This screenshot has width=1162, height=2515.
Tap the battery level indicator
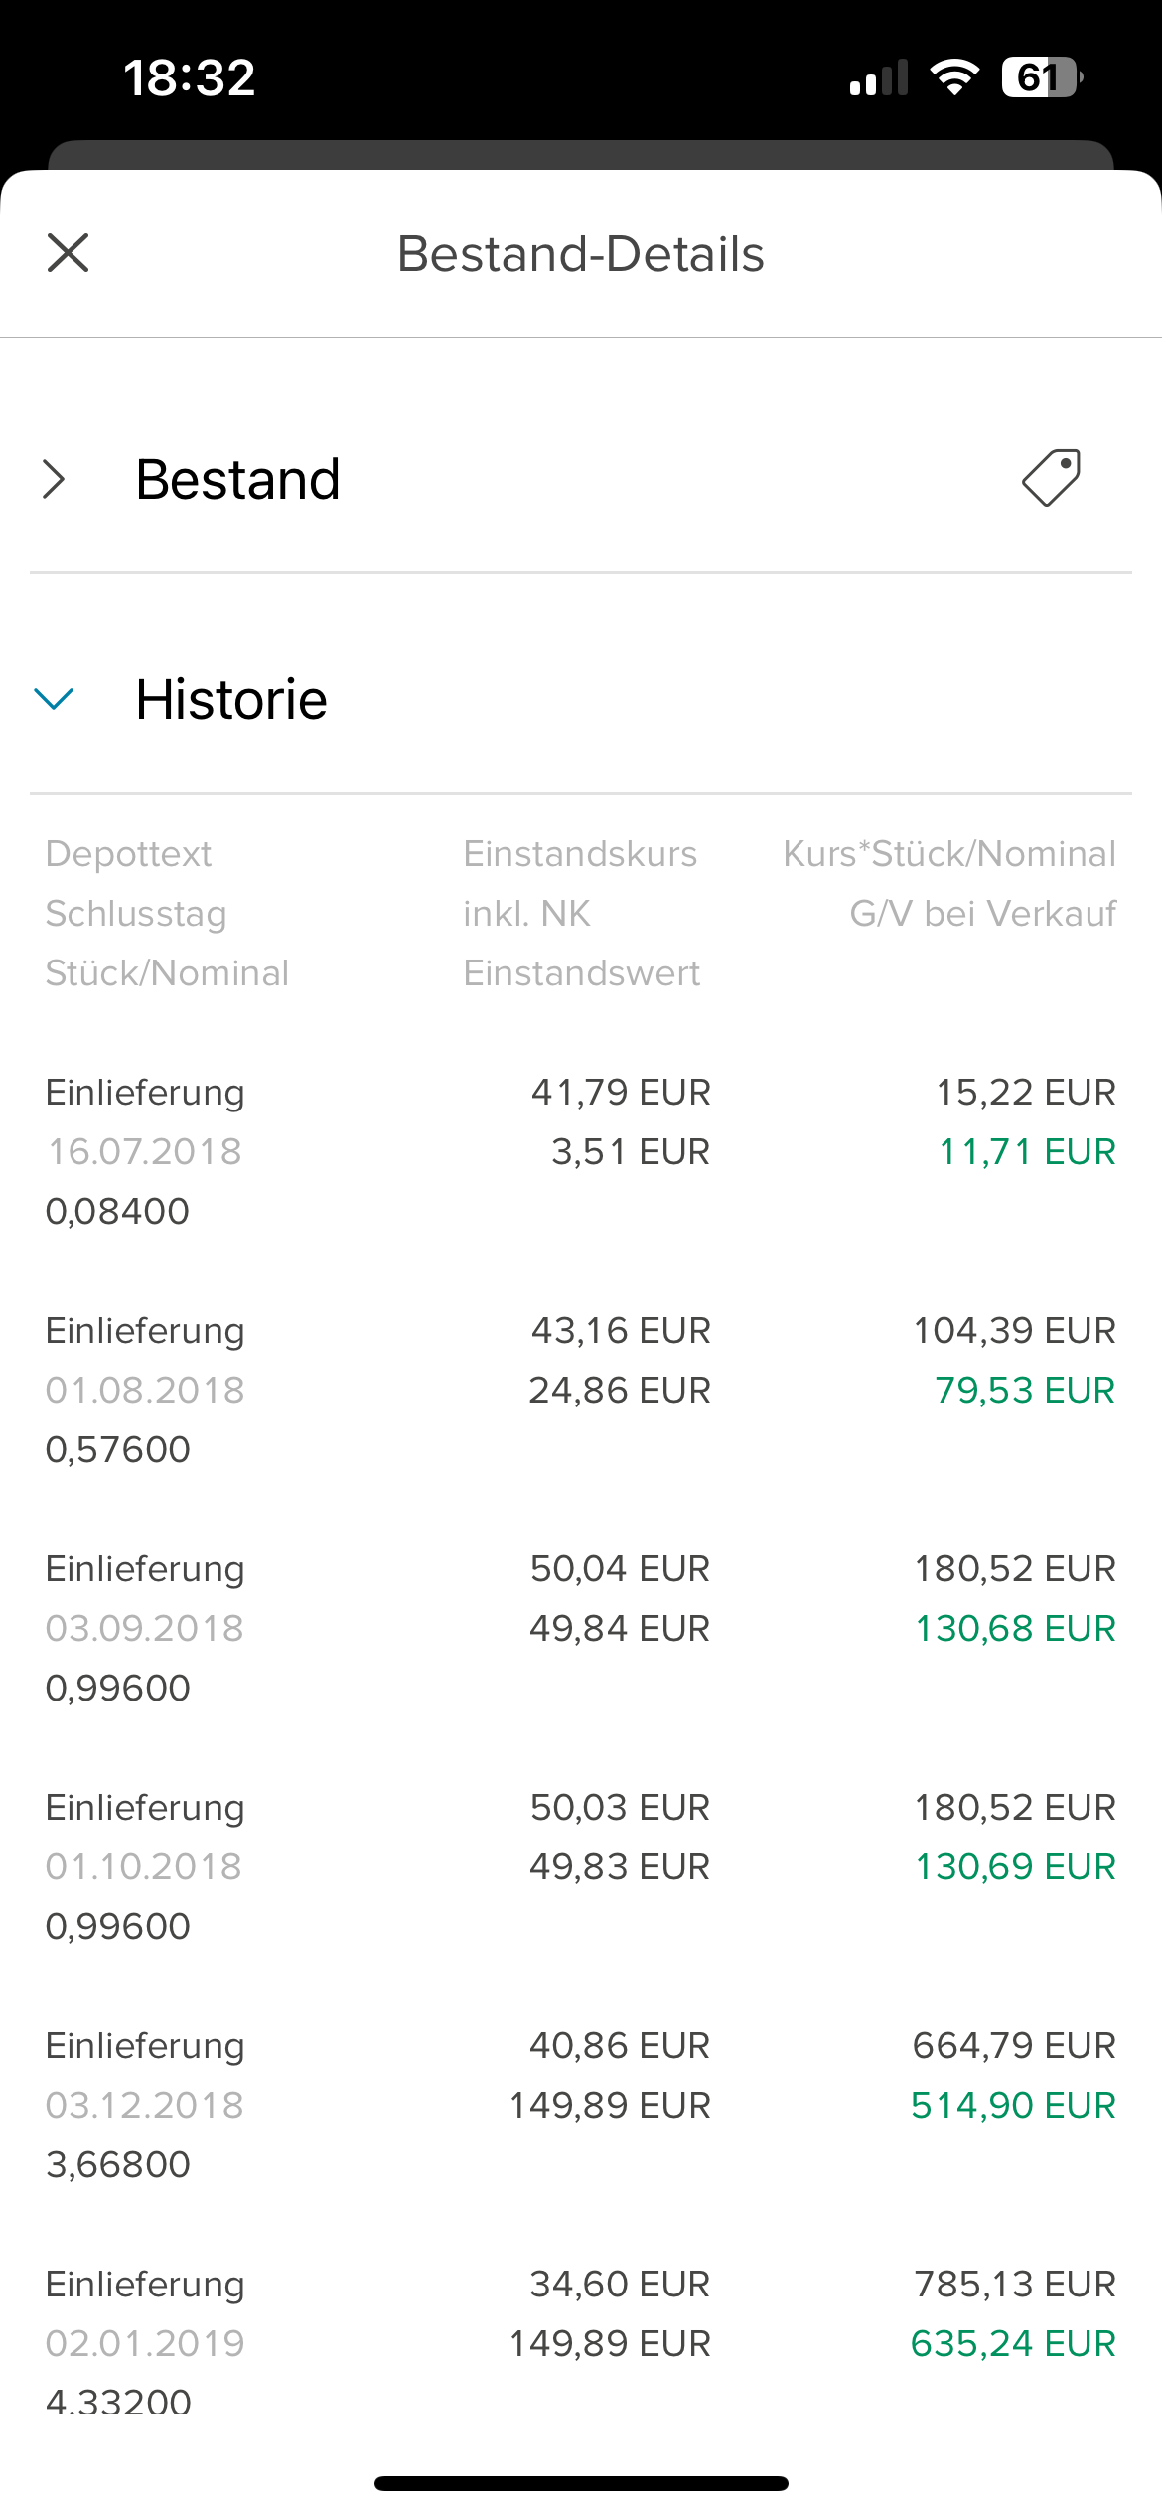[1041, 77]
